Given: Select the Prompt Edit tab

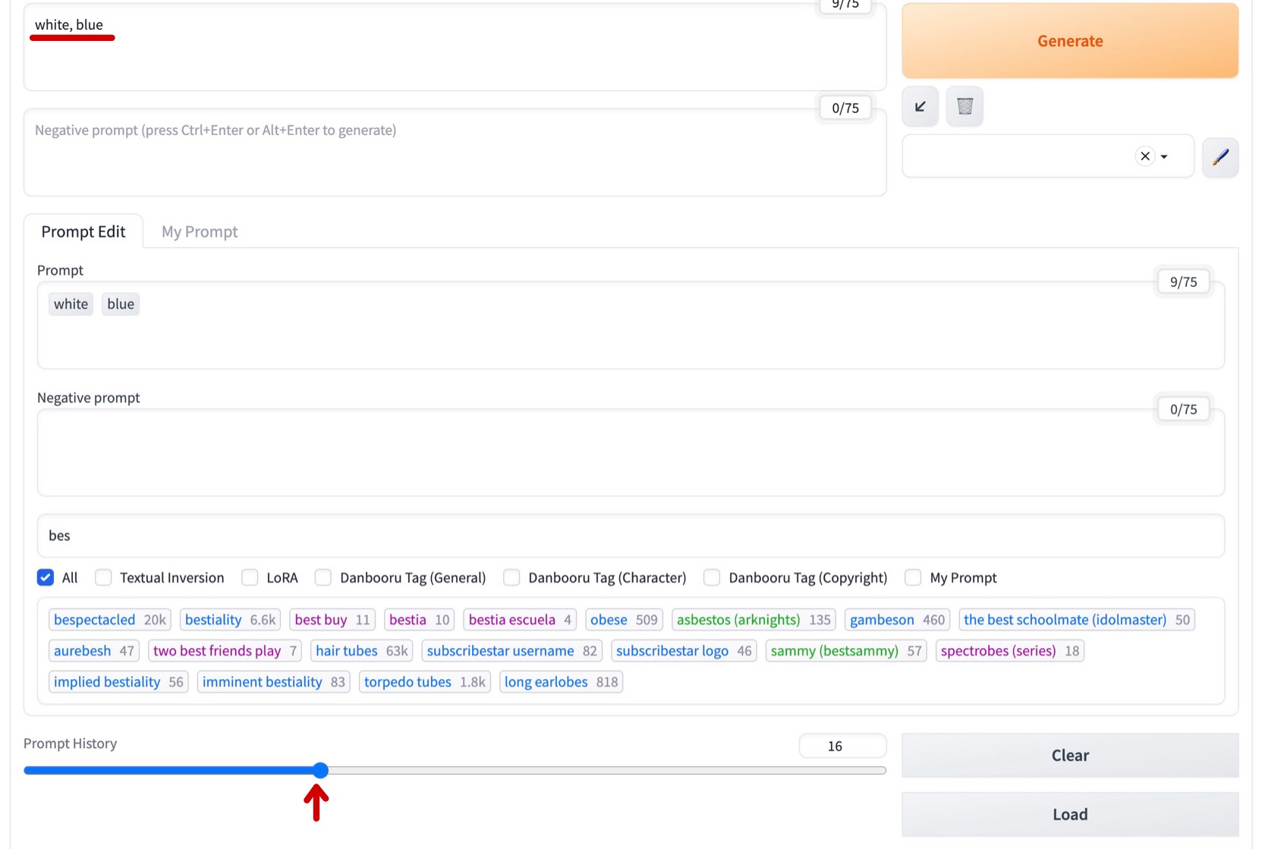Looking at the screenshot, I should click(x=83, y=231).
